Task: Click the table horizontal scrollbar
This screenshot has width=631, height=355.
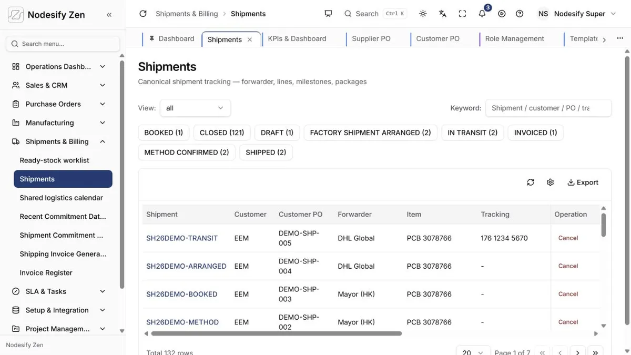Action: click(x=276, y=333)
